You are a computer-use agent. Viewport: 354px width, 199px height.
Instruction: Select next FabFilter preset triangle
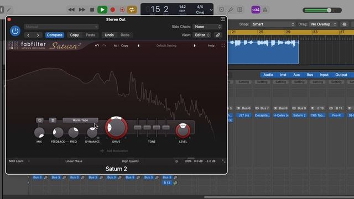coord(194,45)
